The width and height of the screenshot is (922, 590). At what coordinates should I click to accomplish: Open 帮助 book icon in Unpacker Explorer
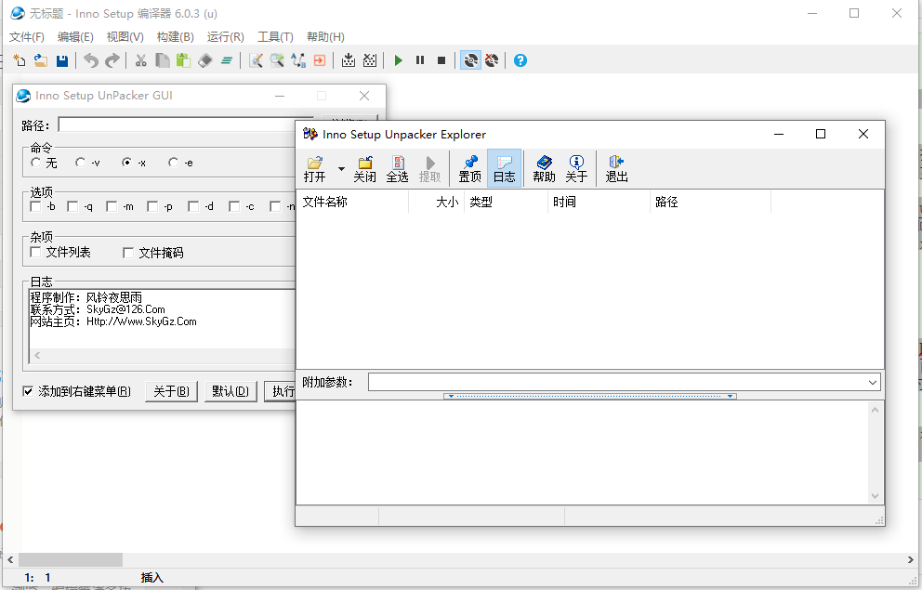click(544, 169)
